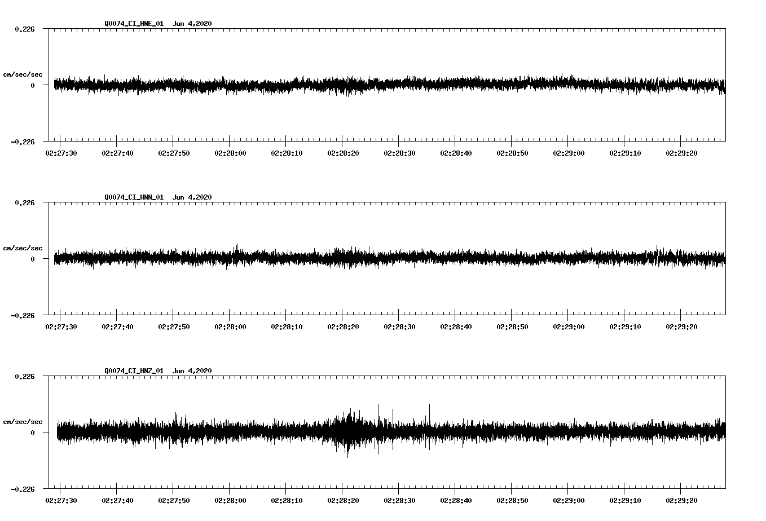Click 02:28:50 time label under HNZ plot
This screenshot has width=766, height=521.
click(x=512, y=500)
